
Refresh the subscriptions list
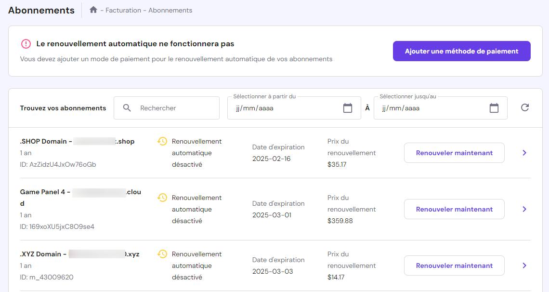coord(524,107)
